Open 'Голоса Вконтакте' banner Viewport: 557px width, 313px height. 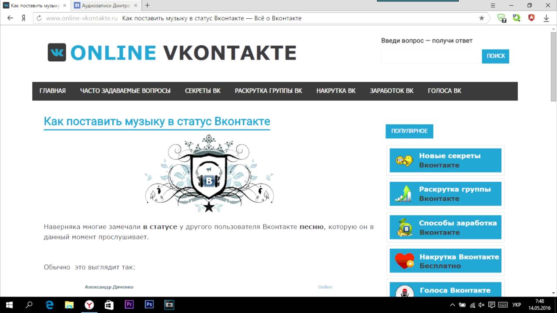point(446,290)
